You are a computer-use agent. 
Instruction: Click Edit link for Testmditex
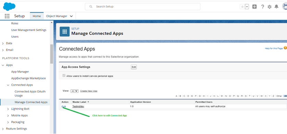coord(64,106)
